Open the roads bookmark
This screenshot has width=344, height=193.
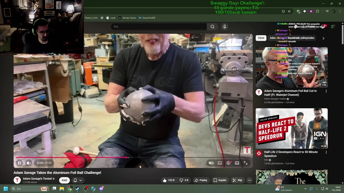coord(111,18)
